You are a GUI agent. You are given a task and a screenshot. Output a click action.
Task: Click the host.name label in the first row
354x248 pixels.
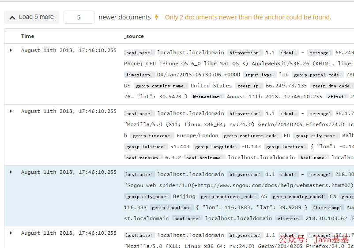tap(139, 53)
